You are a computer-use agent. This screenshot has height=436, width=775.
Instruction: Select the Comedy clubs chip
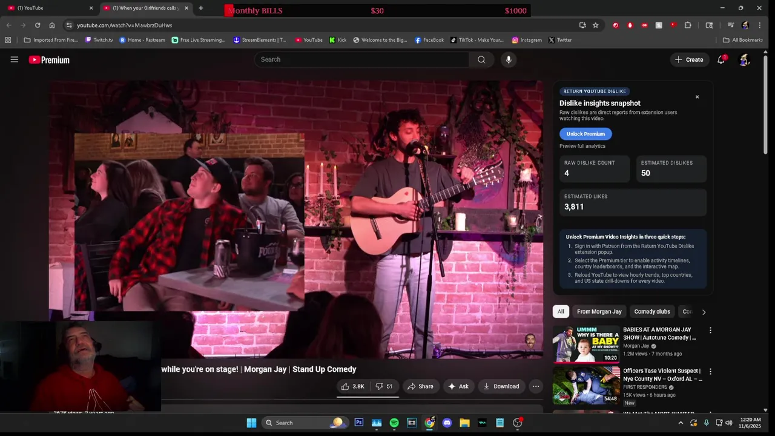pos(652,312)
